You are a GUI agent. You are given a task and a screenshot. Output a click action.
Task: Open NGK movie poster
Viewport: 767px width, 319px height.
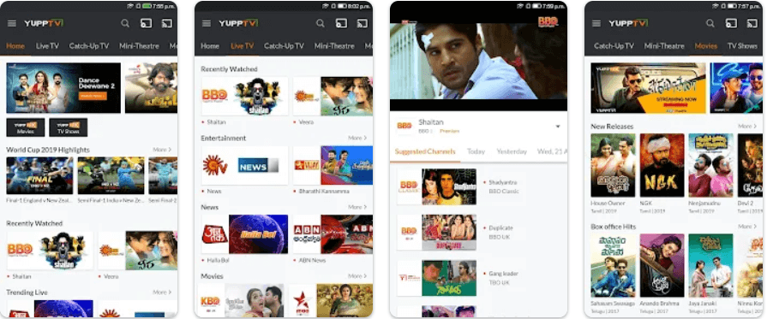(662, 166)
